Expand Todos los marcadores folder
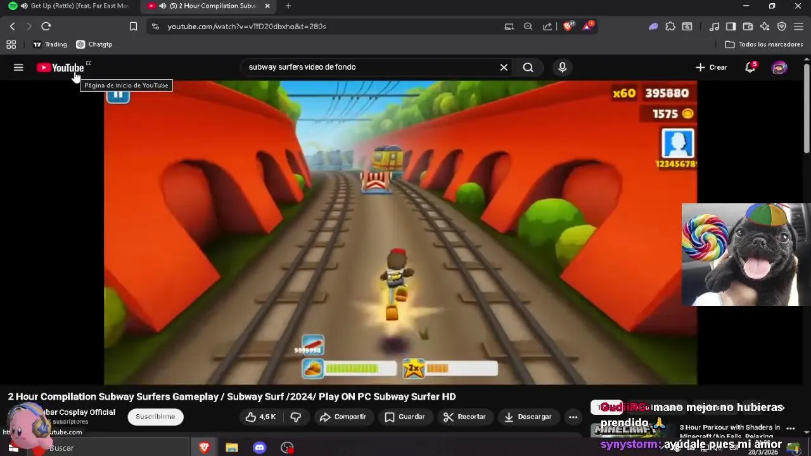 (x=763, y=44)
